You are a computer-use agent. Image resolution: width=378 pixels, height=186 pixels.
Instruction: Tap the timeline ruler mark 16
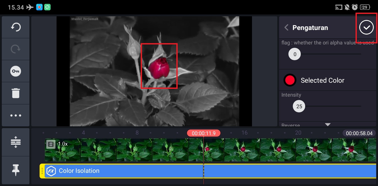(x=245, y=133)
